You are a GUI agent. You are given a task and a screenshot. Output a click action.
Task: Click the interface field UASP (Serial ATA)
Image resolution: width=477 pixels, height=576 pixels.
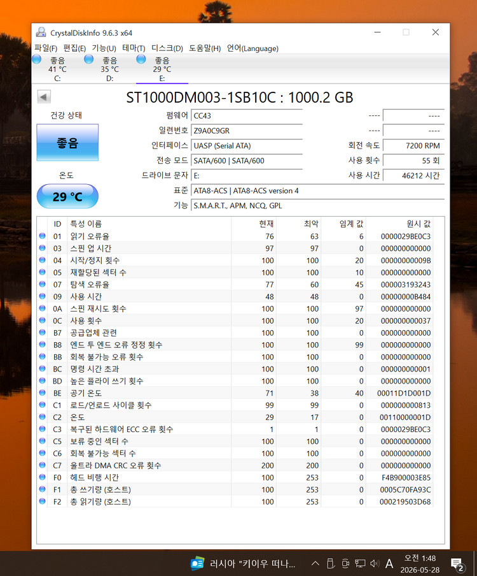246,146
